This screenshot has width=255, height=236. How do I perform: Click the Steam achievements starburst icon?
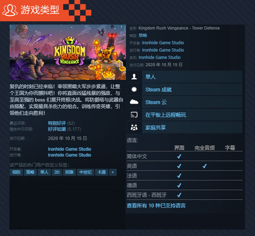pos(134,89)
